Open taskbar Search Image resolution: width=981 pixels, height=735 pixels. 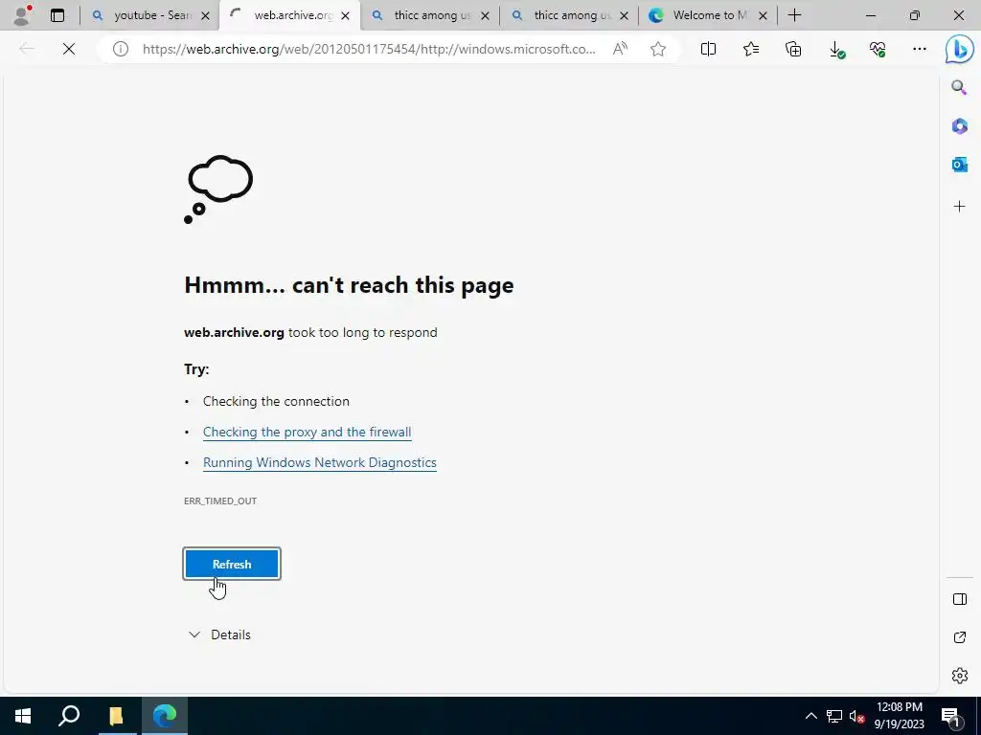(x=69, y=716)
